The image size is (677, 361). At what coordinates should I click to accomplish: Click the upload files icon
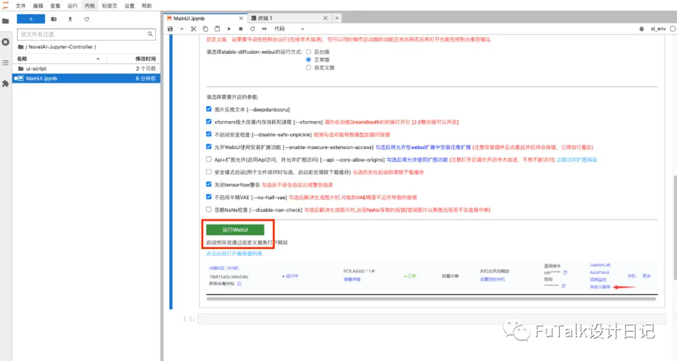tap(70, 19)
